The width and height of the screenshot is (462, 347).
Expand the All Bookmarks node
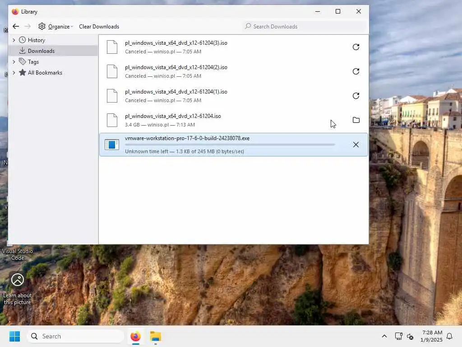tap(14, 73)
